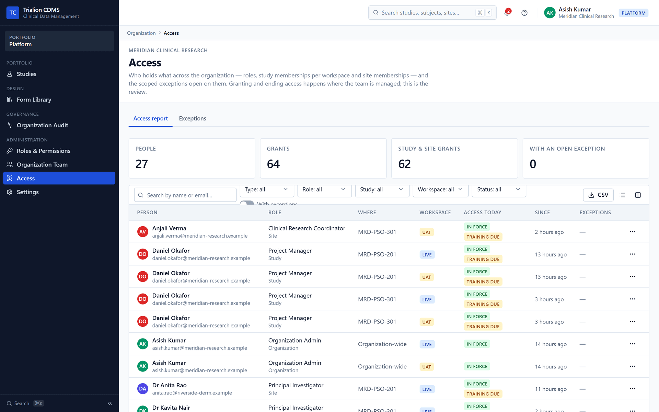Open sidebar Search at the bottom
The width and height of the screenshot is (659, 412).
pyautogui.click(x=25, y=403)
